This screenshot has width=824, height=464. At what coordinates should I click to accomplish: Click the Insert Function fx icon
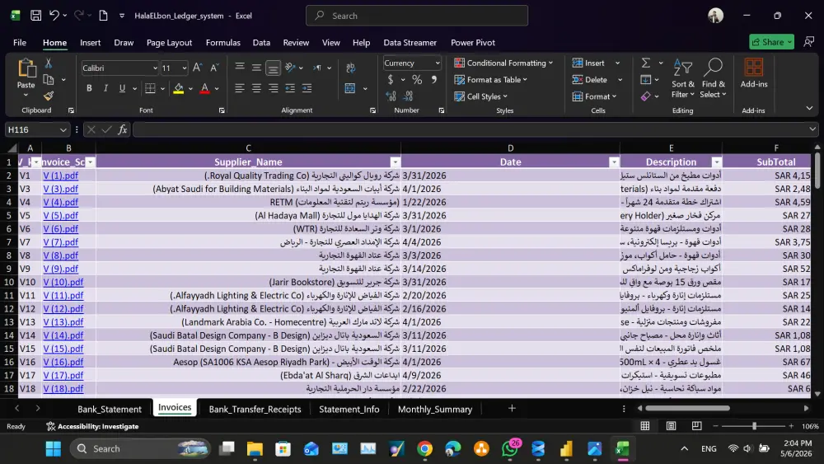pos(123,129)
